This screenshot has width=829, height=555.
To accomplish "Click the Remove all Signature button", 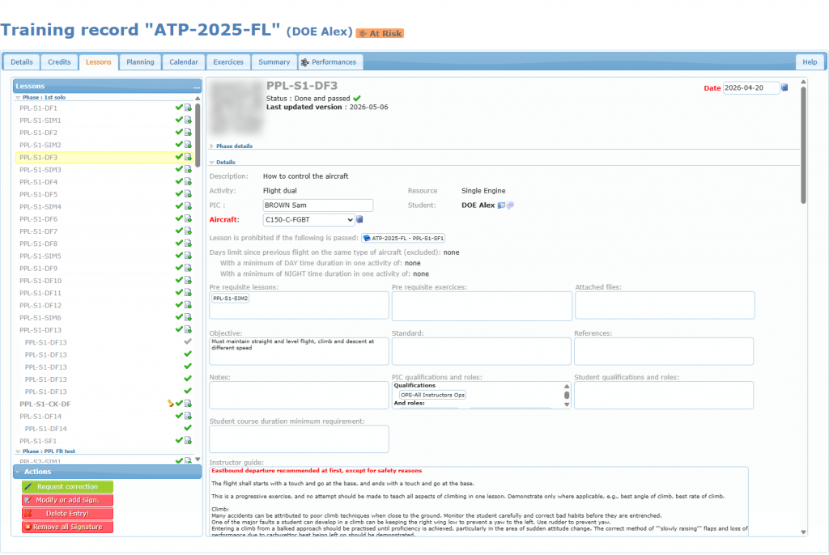I will point(67,527).
